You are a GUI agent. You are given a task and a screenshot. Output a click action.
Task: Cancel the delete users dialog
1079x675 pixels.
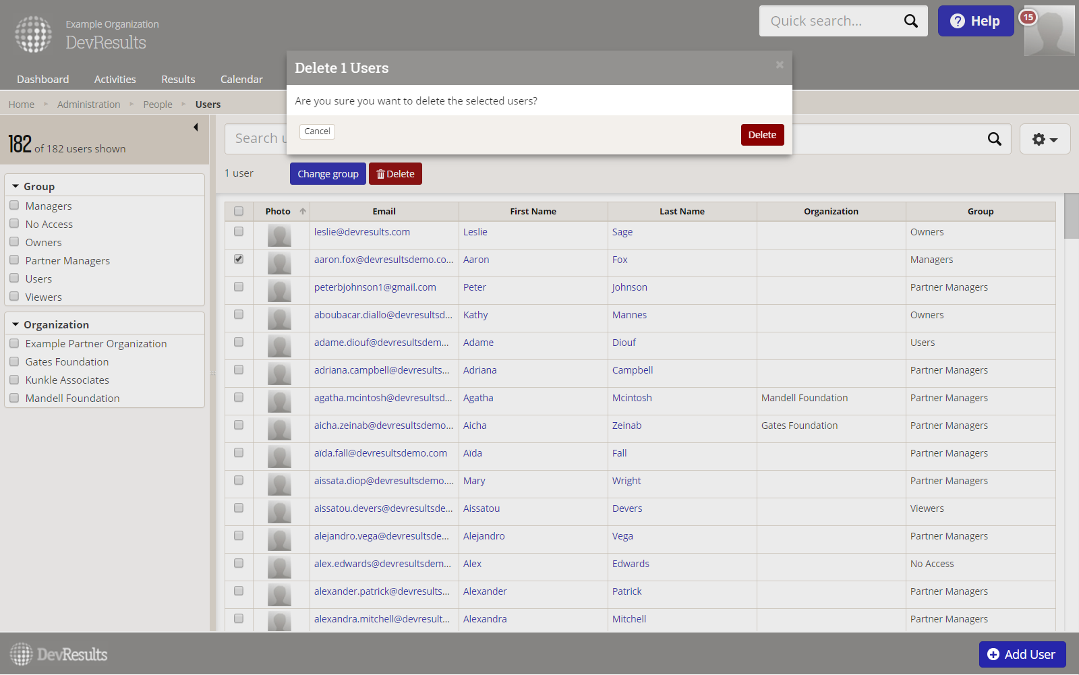click(x=317, y=131)
